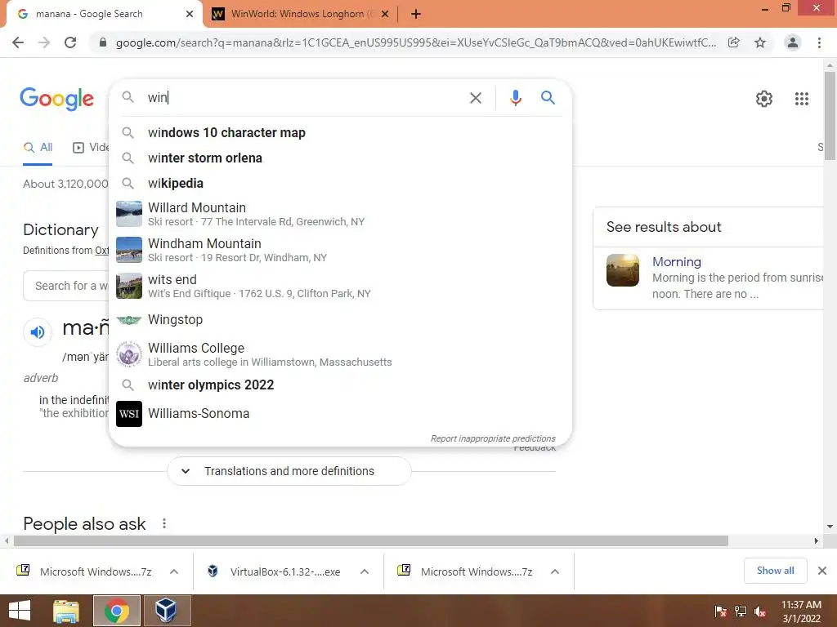Screen dimensions: 837x627
Task: Open Google settings gear icon
Action: [764, 99]
